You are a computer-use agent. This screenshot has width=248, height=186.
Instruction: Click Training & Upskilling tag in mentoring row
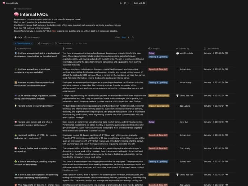tap(158, 162)
